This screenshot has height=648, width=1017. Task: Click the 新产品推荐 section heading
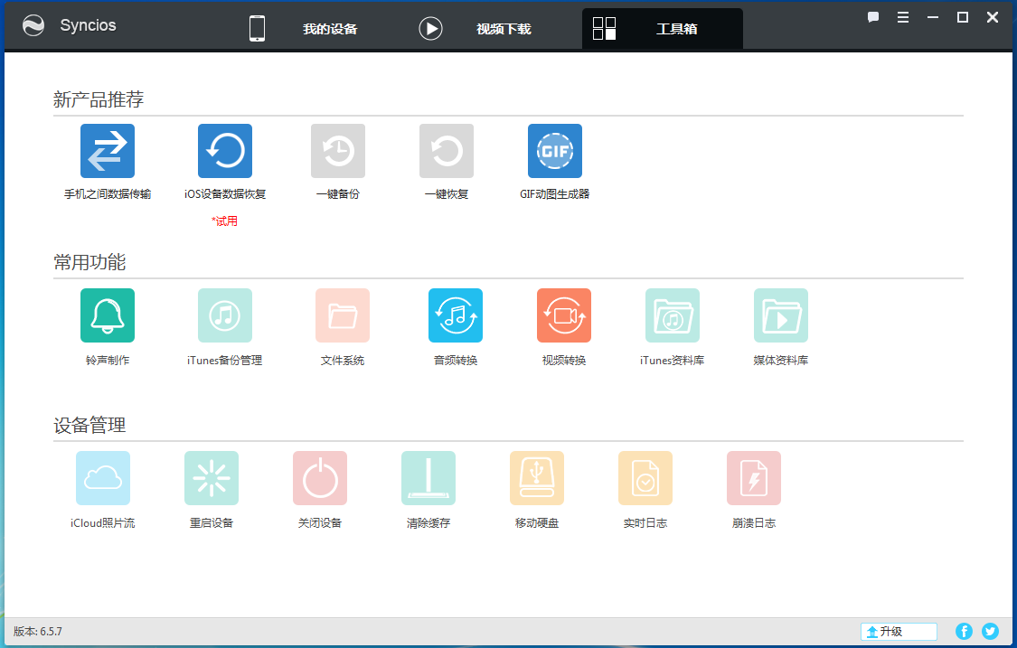[x=99, y=99]
